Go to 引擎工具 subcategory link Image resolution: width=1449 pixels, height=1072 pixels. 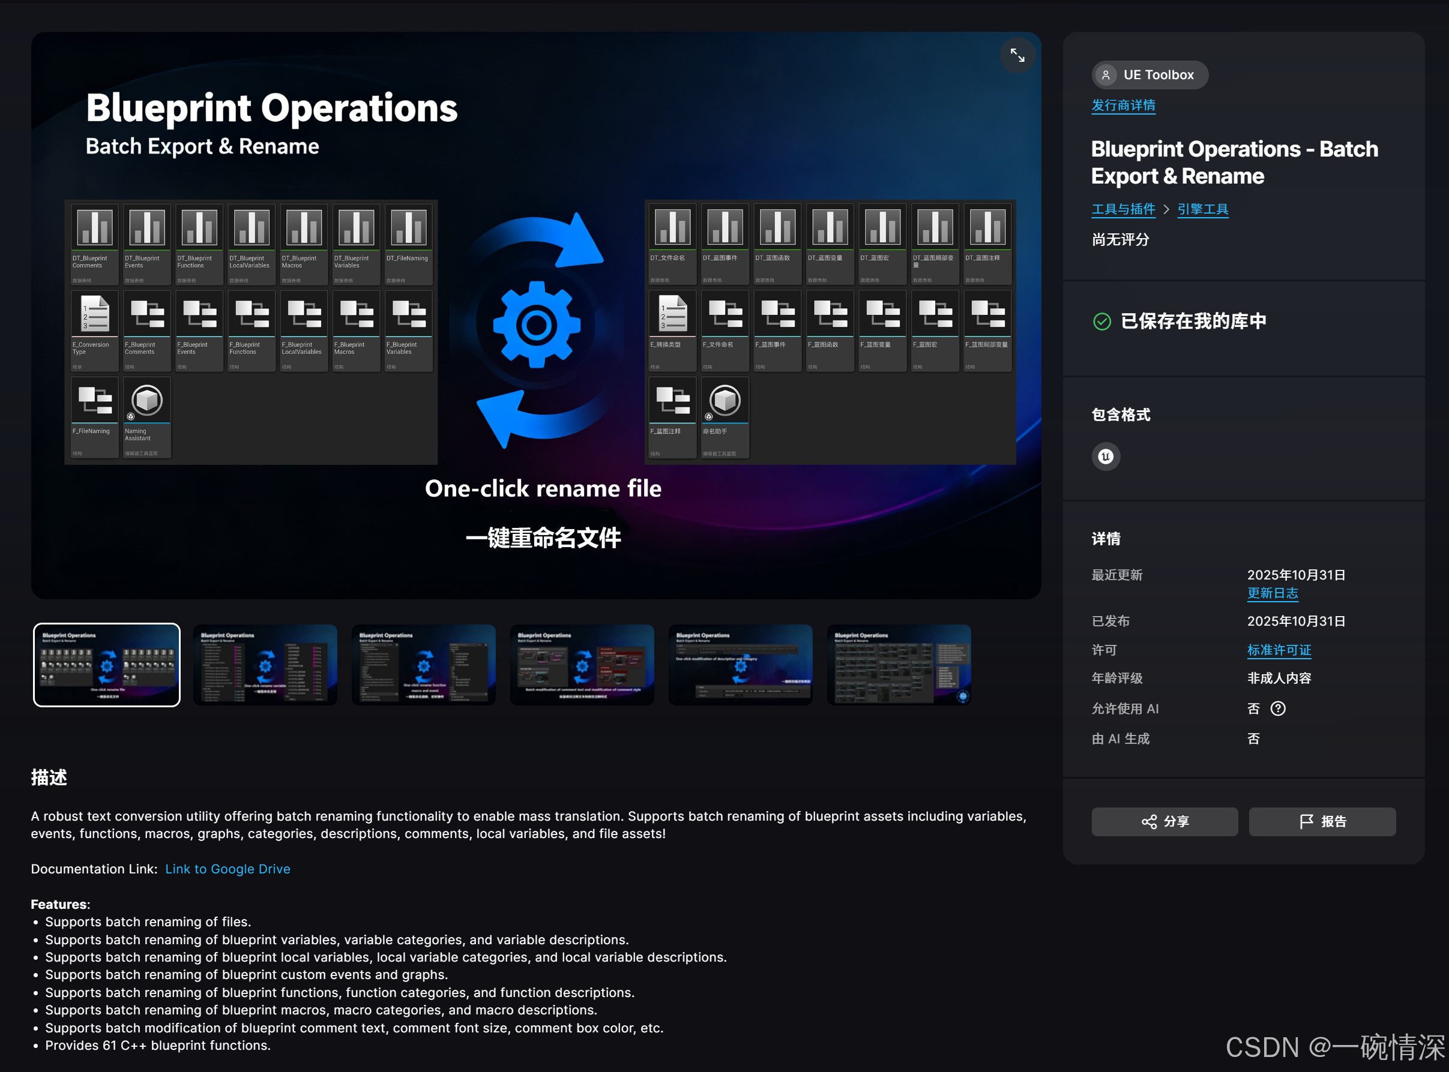(1202, 209)
